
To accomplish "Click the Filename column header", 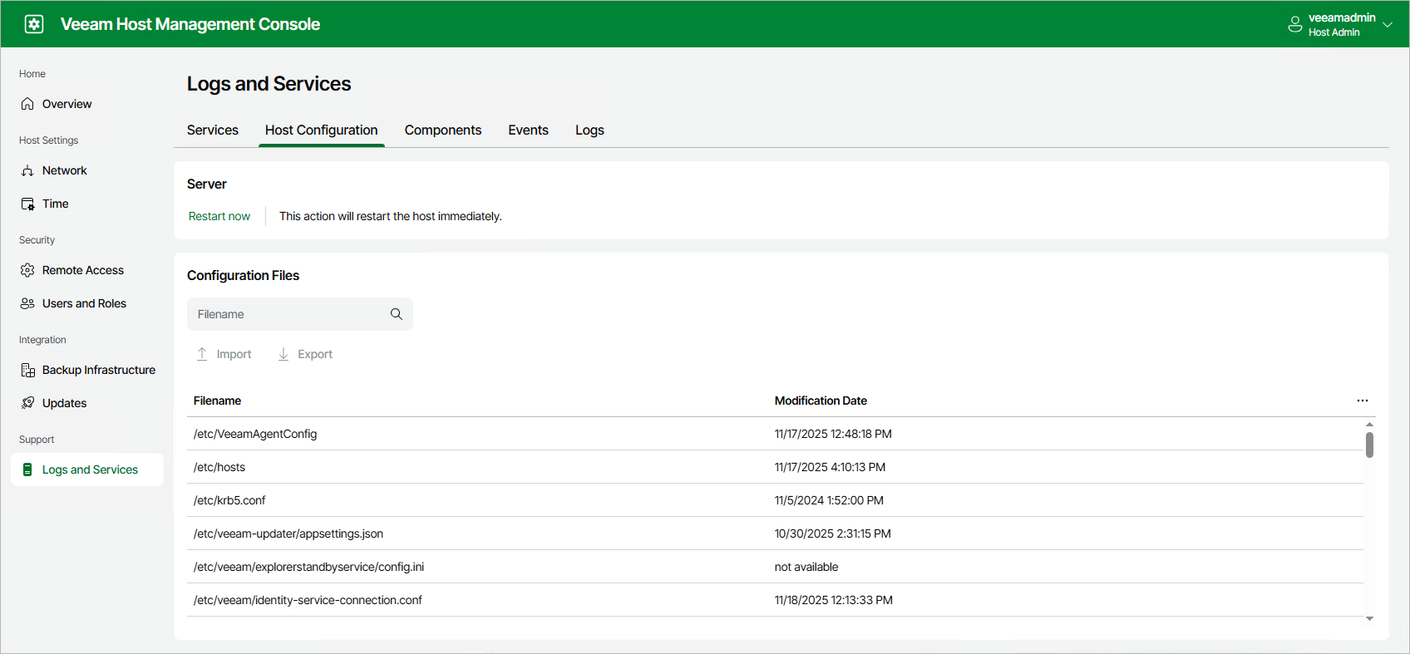I will 217,401.
